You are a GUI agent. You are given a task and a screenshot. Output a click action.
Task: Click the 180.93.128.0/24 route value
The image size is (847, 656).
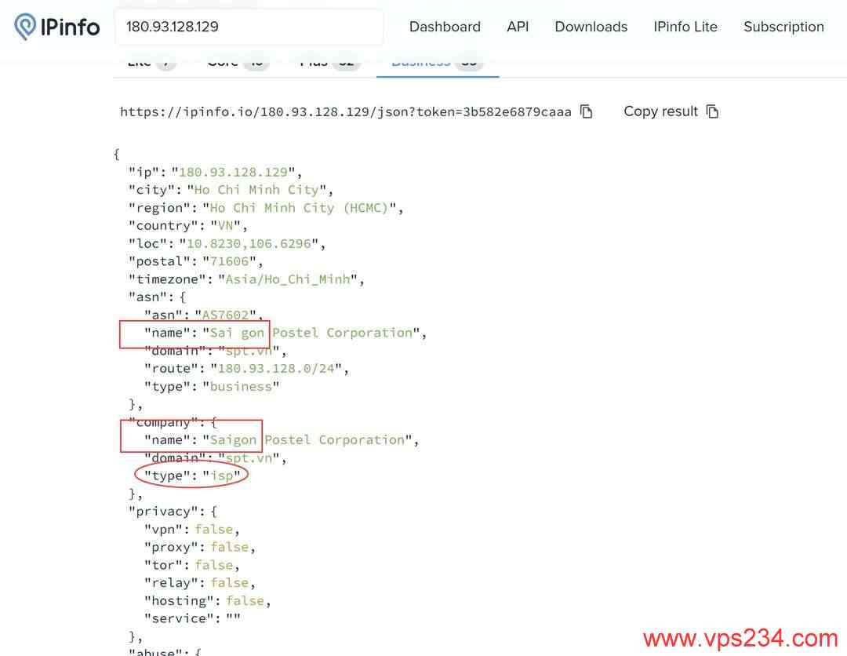pyautogui.click(x=282, y=368)
